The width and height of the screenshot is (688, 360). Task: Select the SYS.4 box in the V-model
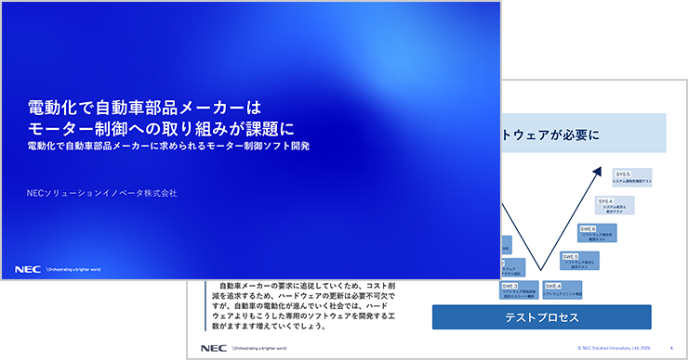click(x=615, y=205)
